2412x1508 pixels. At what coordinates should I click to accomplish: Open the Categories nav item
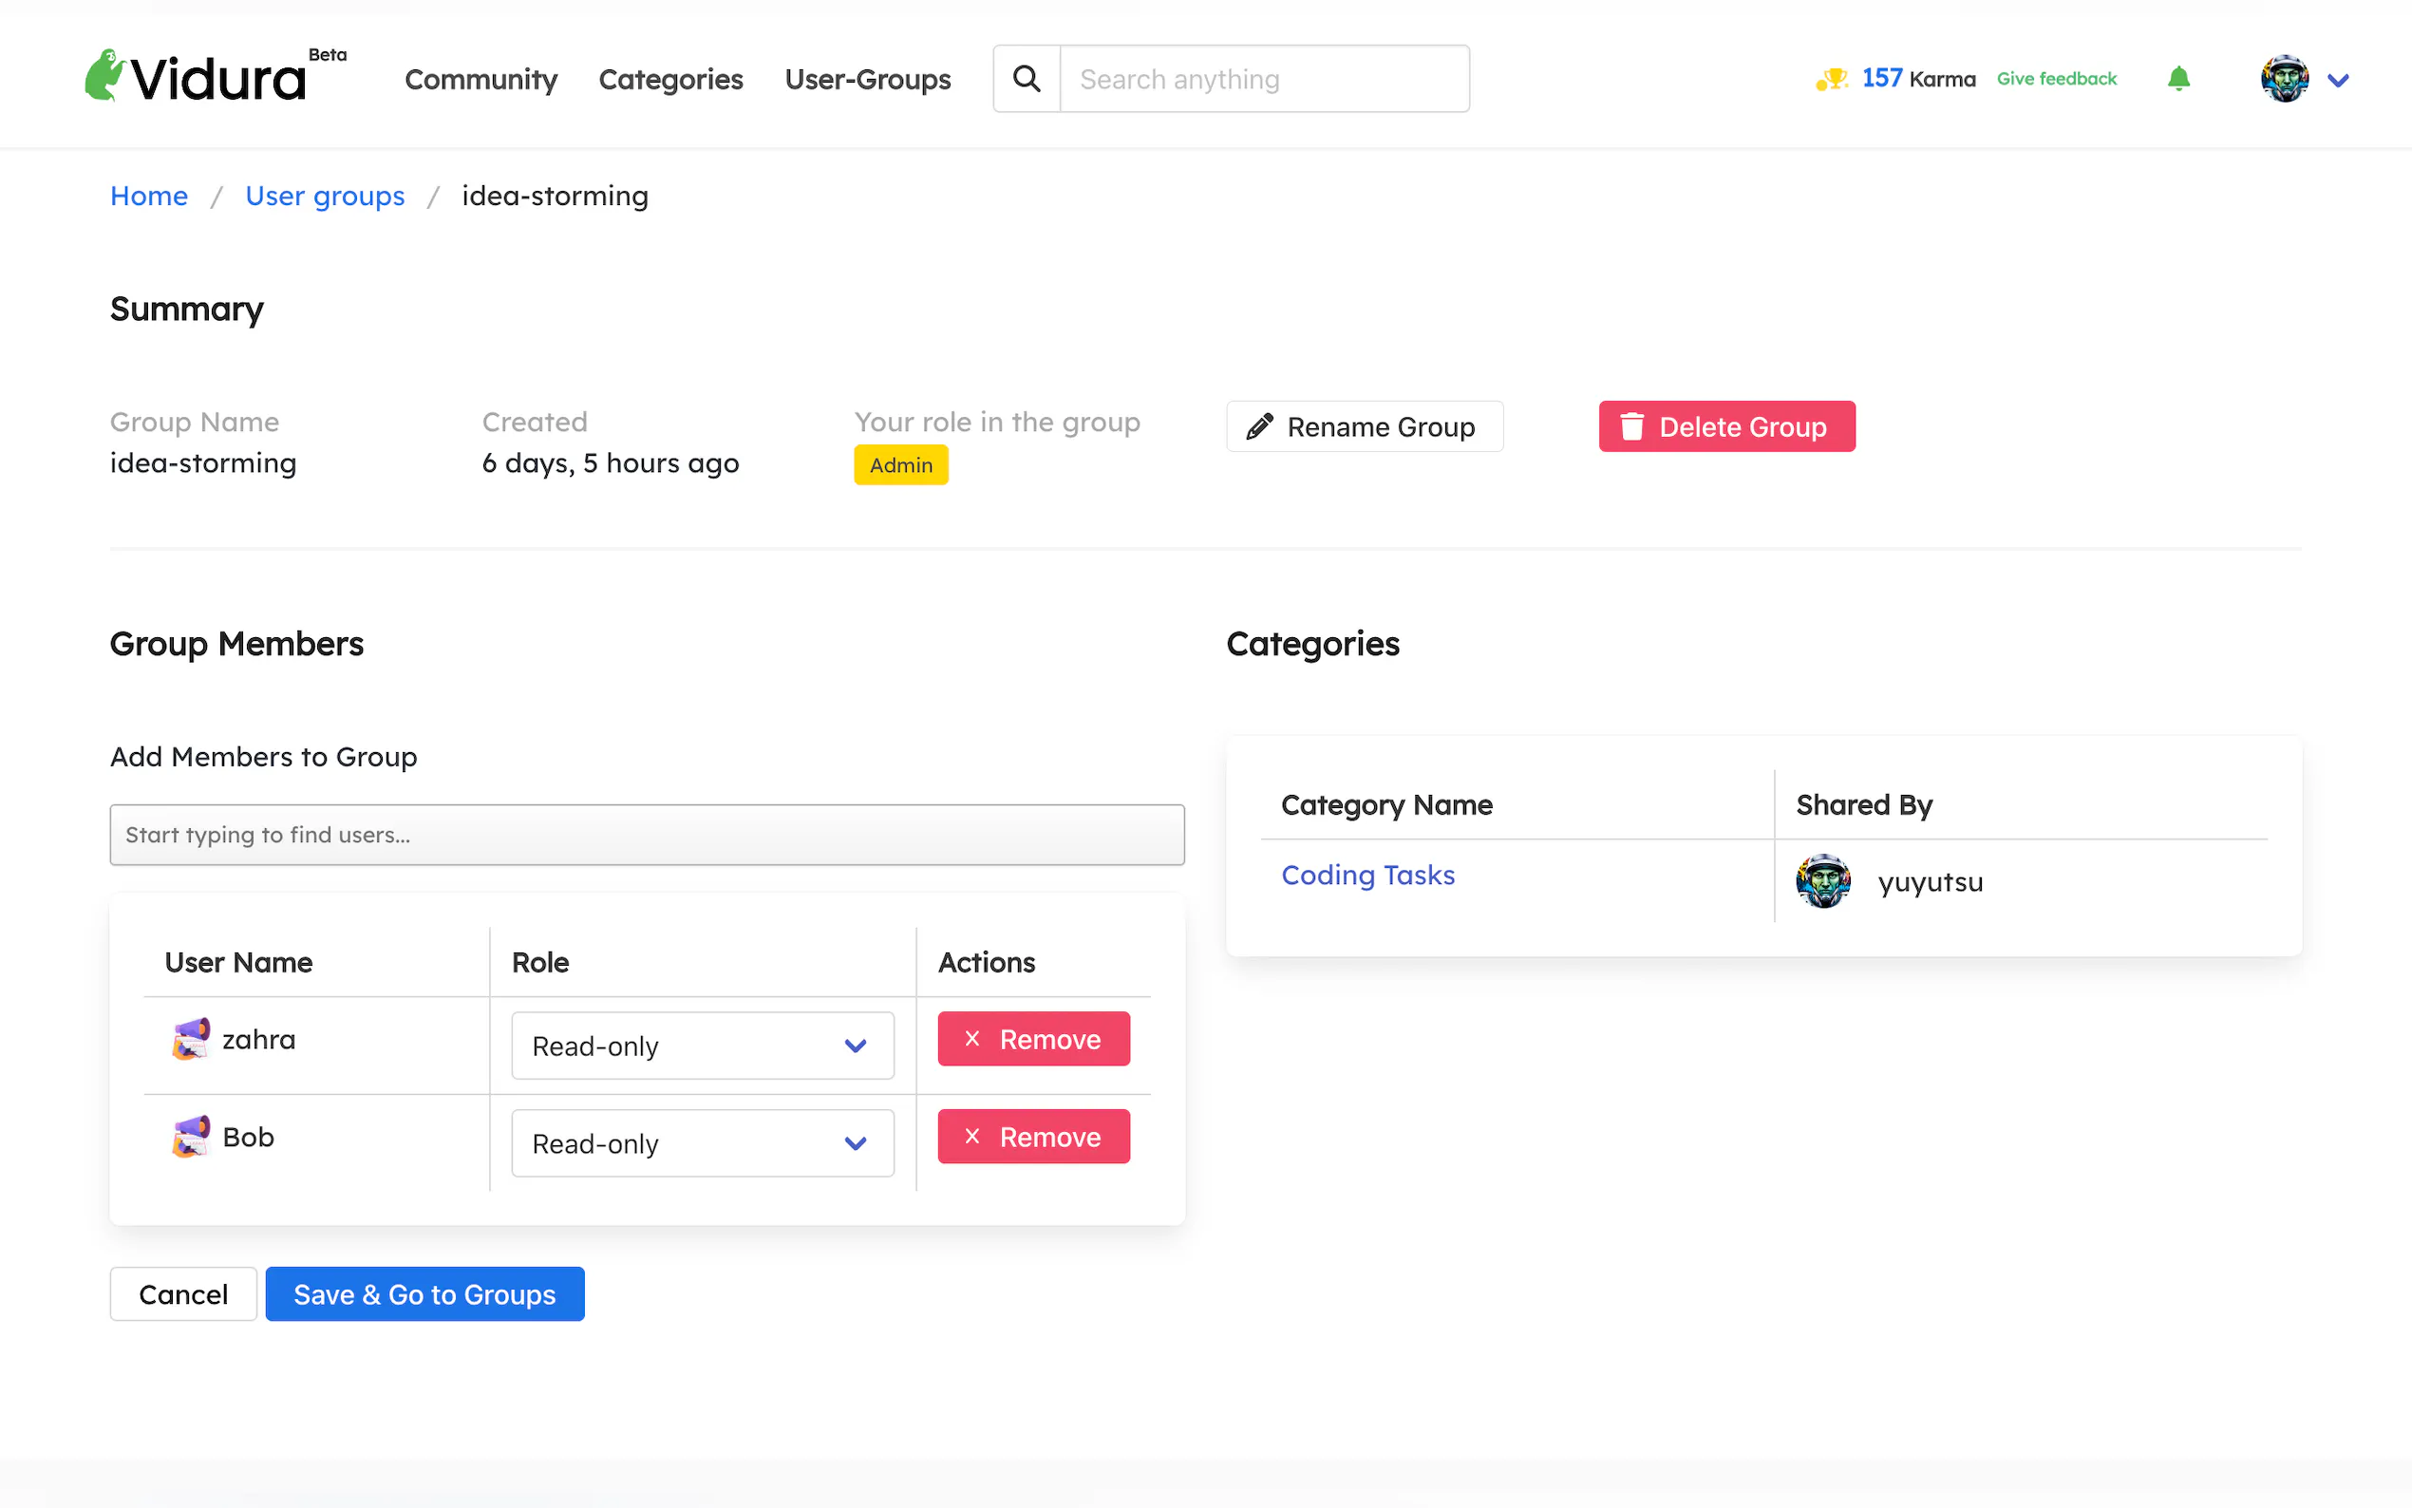tap(670, 79)
